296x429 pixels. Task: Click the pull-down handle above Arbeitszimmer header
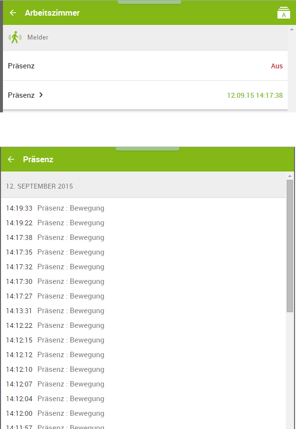click(149, 2)
